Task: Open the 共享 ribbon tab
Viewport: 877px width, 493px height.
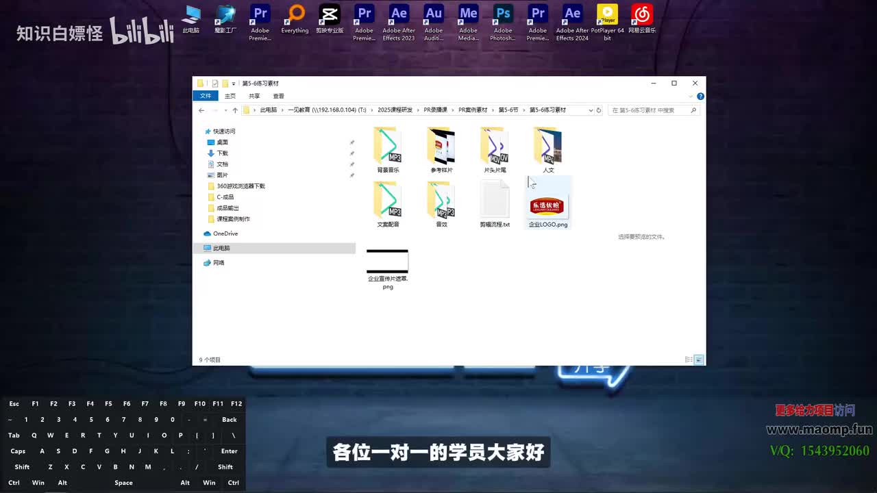Action: (254, 96)
